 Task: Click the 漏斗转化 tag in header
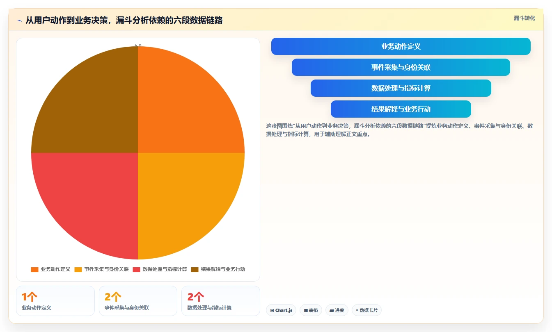(x=524, y=18)
